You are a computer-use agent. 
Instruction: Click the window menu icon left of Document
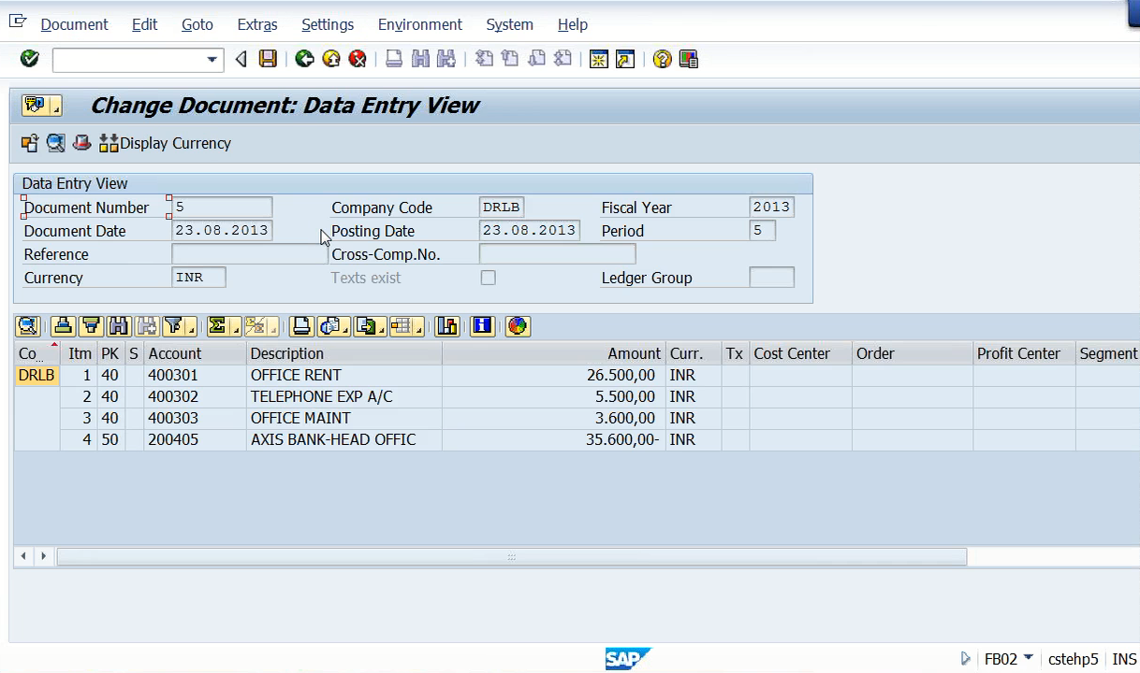pos(18,22)
